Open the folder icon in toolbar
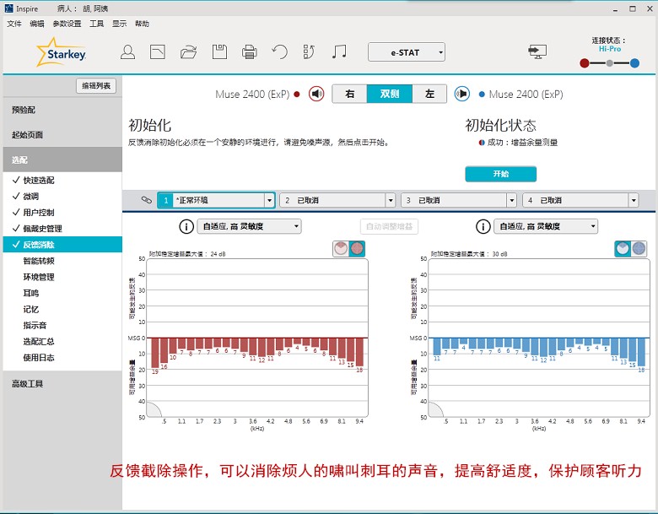This screenshot has height=514, width=658. (188, 52)
